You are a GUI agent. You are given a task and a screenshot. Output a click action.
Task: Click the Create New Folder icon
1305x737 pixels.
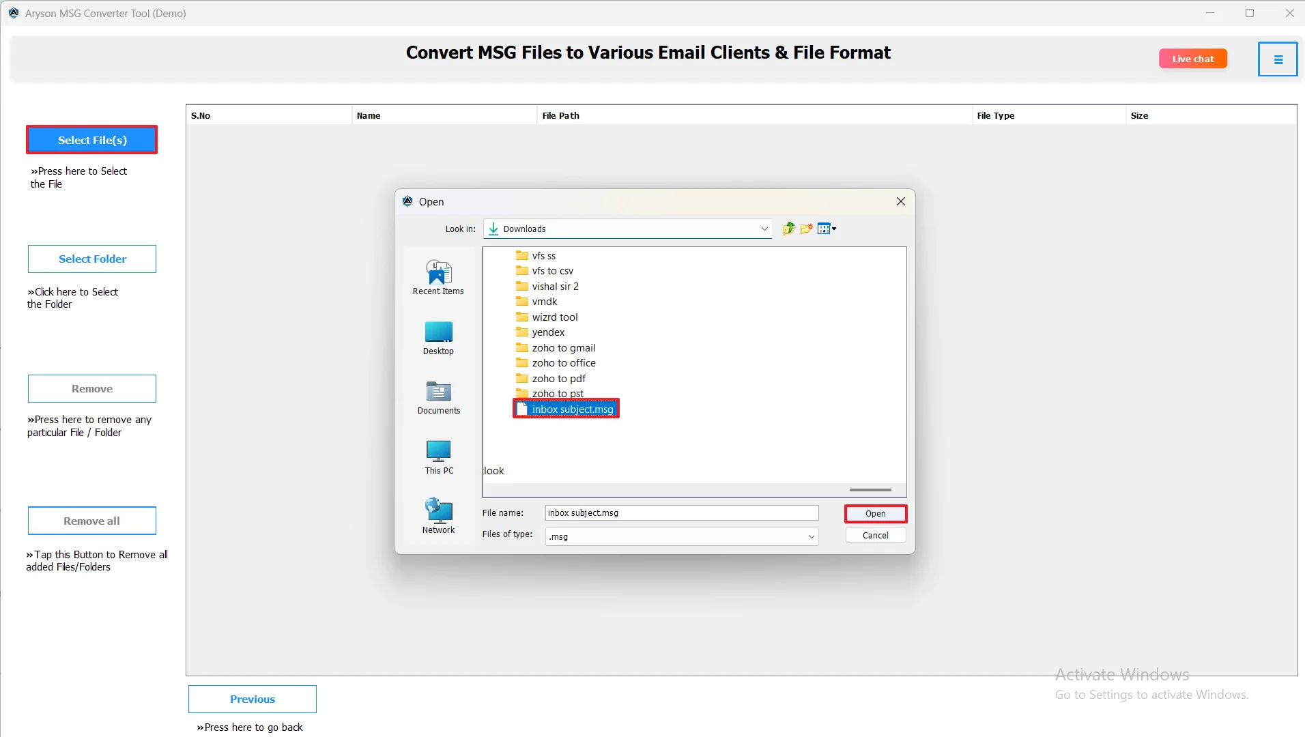point(806,229)
